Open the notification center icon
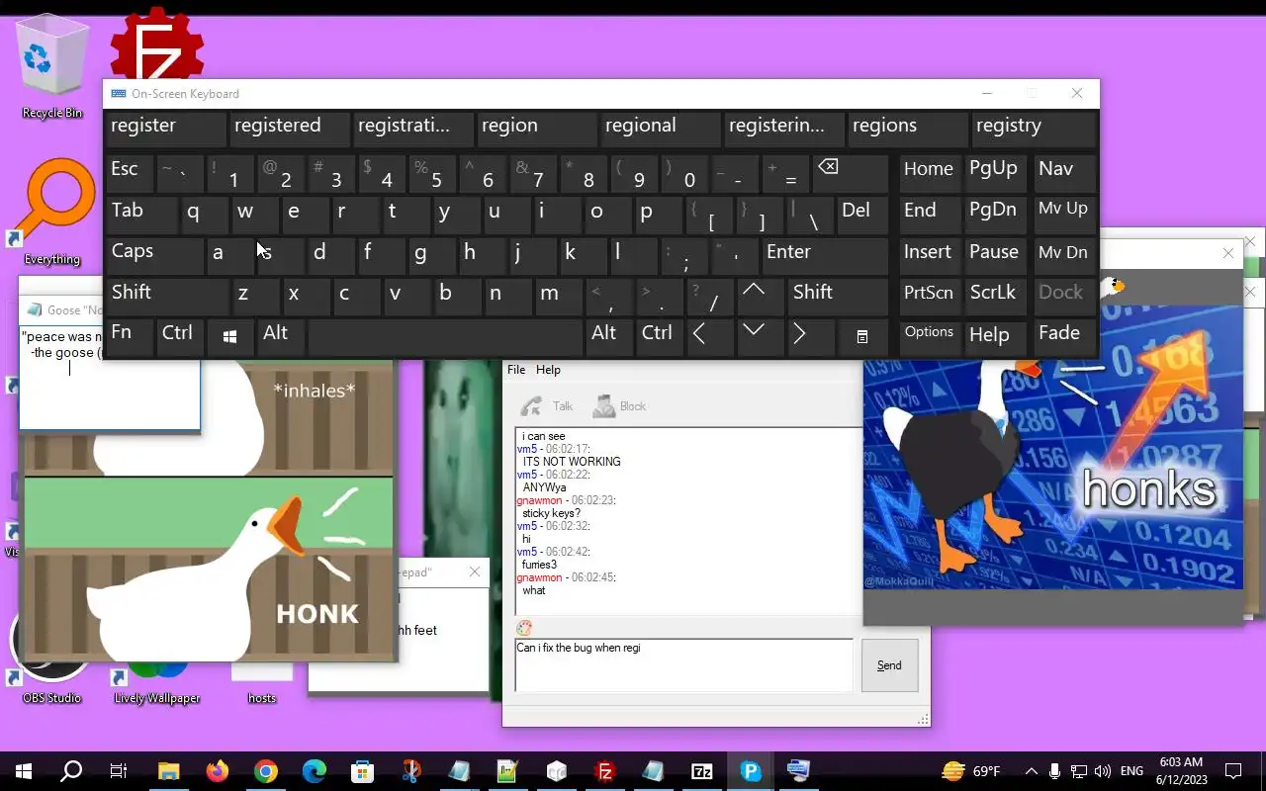The width and height of the screenshot is (1266, 791). (1233, 771)
